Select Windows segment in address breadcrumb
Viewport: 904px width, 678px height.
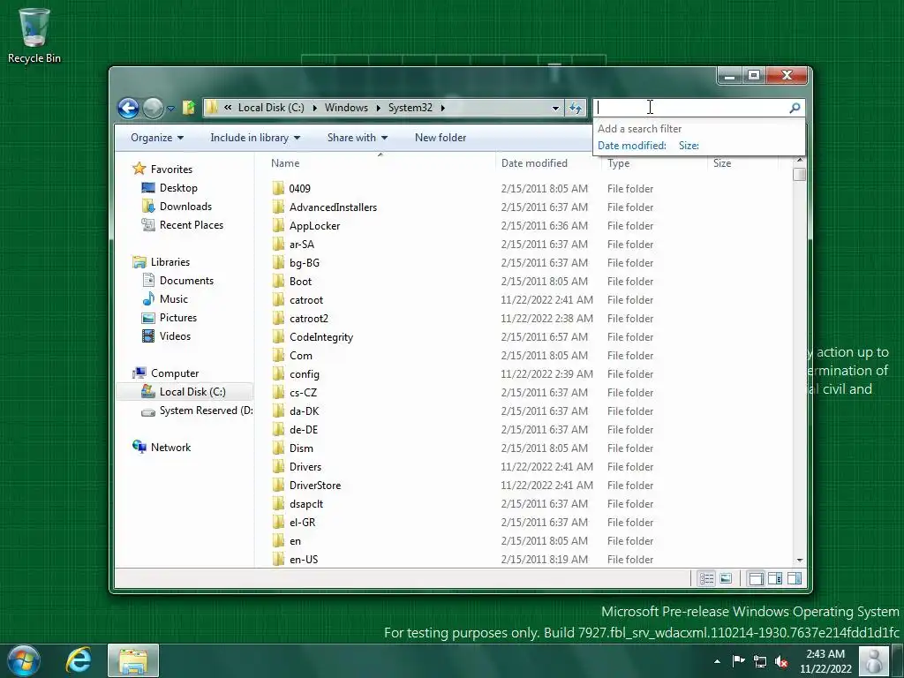[x=346, y=108]
